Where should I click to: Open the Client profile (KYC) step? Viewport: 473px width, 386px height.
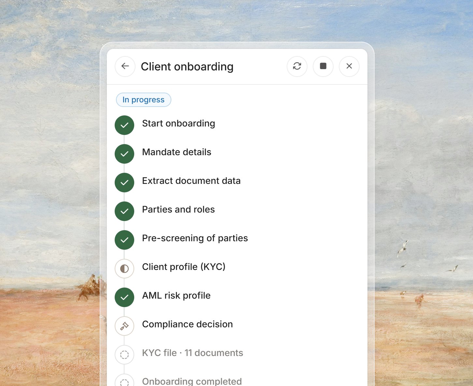point(184,267)
